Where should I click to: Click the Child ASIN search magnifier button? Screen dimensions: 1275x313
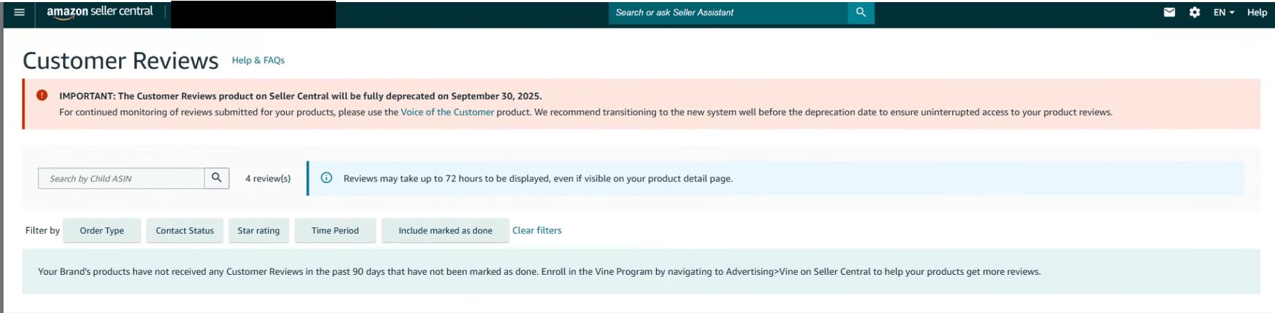216,178
